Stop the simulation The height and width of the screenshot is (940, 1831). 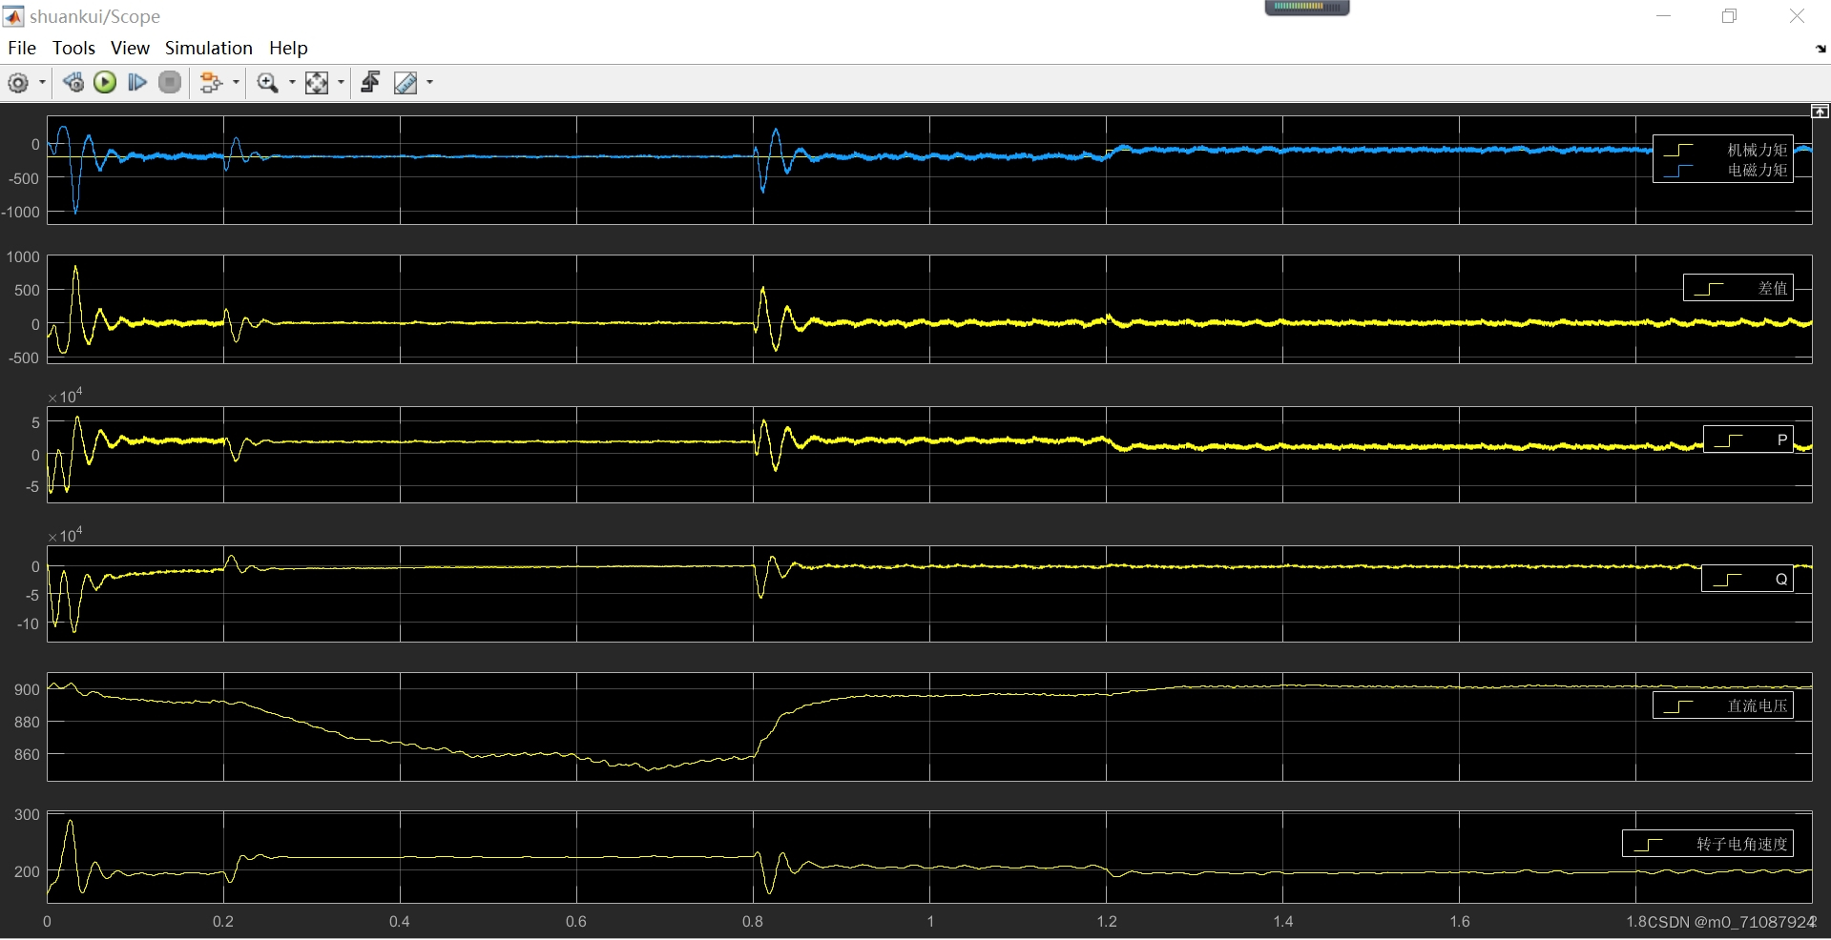click(x=170, y=83)
